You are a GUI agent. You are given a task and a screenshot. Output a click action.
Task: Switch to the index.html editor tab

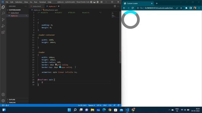tap(36, 6)
